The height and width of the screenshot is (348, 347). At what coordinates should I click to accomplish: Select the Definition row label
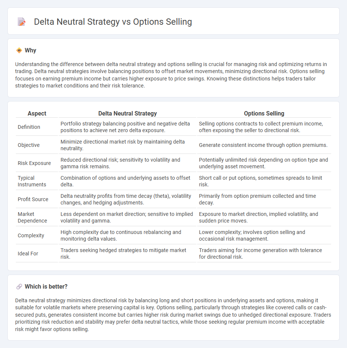(x=29, y=127)
